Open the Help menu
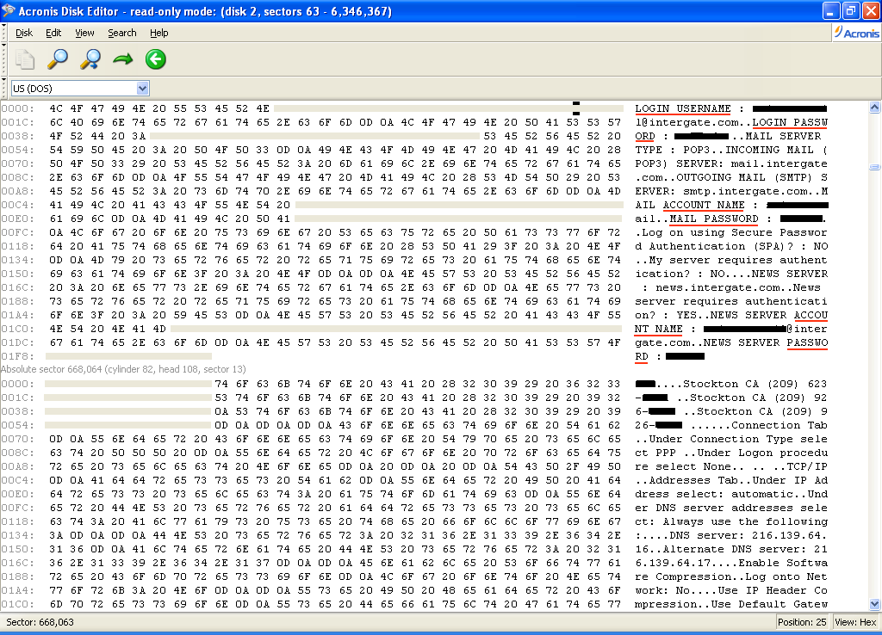Viewport: 882px width, 635px height. point(158,33)
